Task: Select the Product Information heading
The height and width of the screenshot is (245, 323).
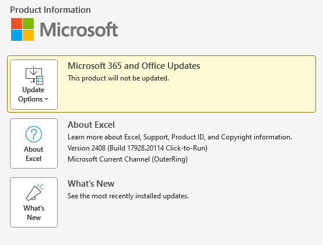Action: [51, 10]
